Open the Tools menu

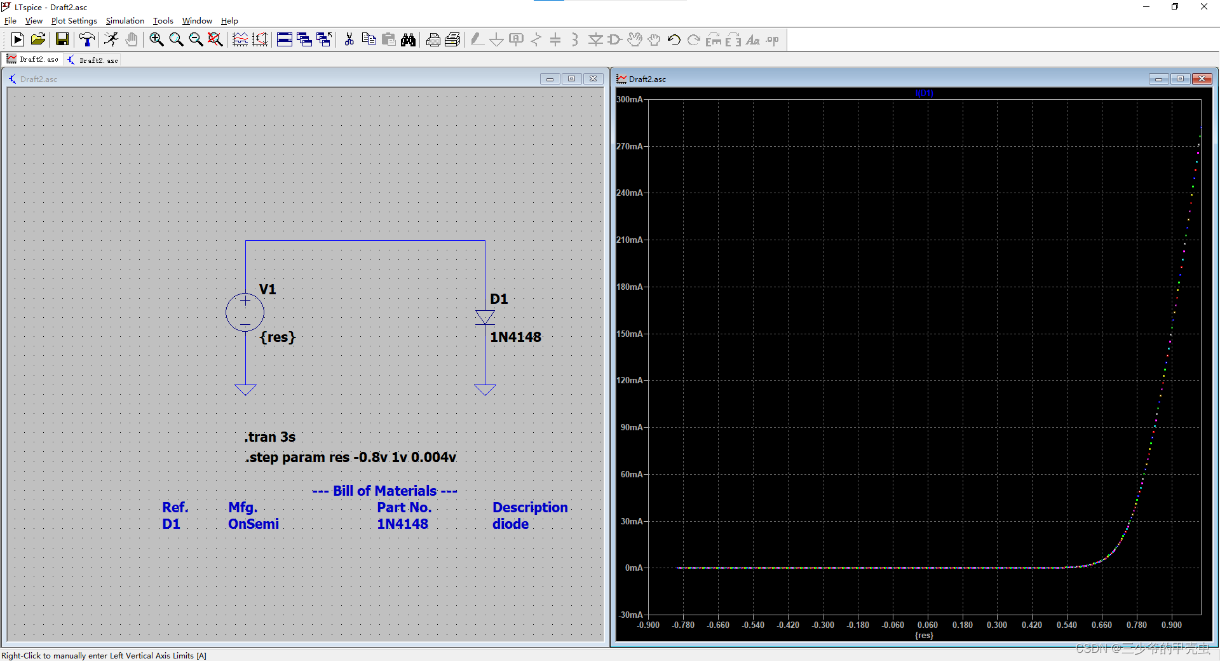pyautogui.click(x=163, y=21)
